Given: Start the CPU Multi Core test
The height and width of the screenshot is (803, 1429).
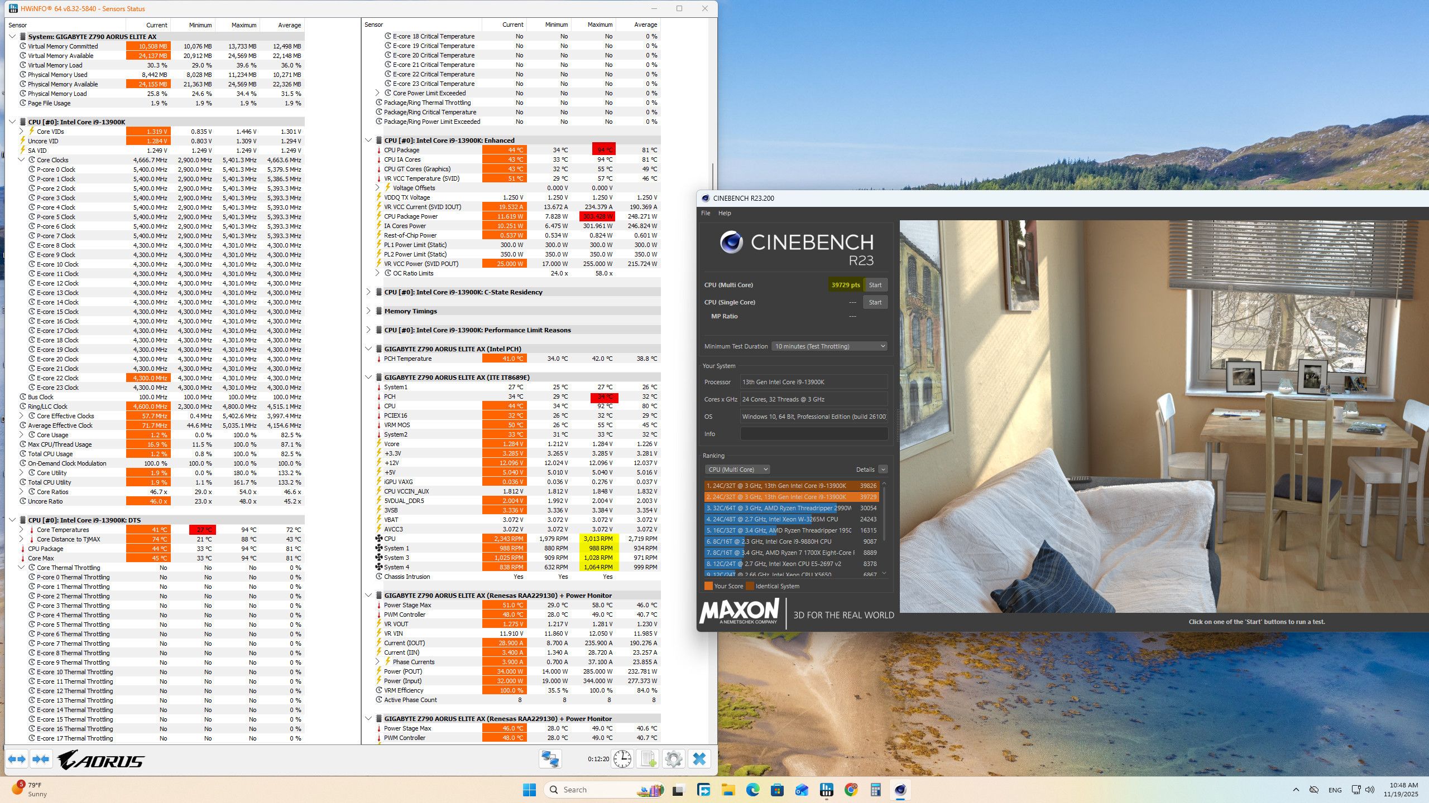Looking at the screenshot, I should coord(875,285).
